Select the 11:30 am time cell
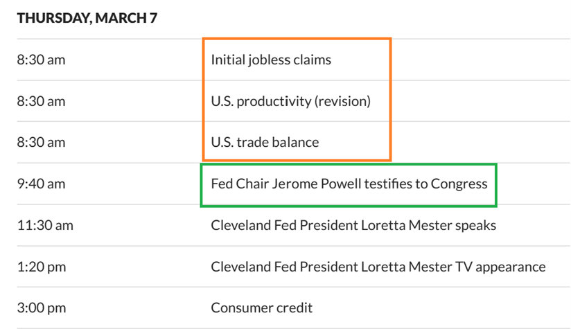This screenshot has height=329, width=571. coord(44,225)
